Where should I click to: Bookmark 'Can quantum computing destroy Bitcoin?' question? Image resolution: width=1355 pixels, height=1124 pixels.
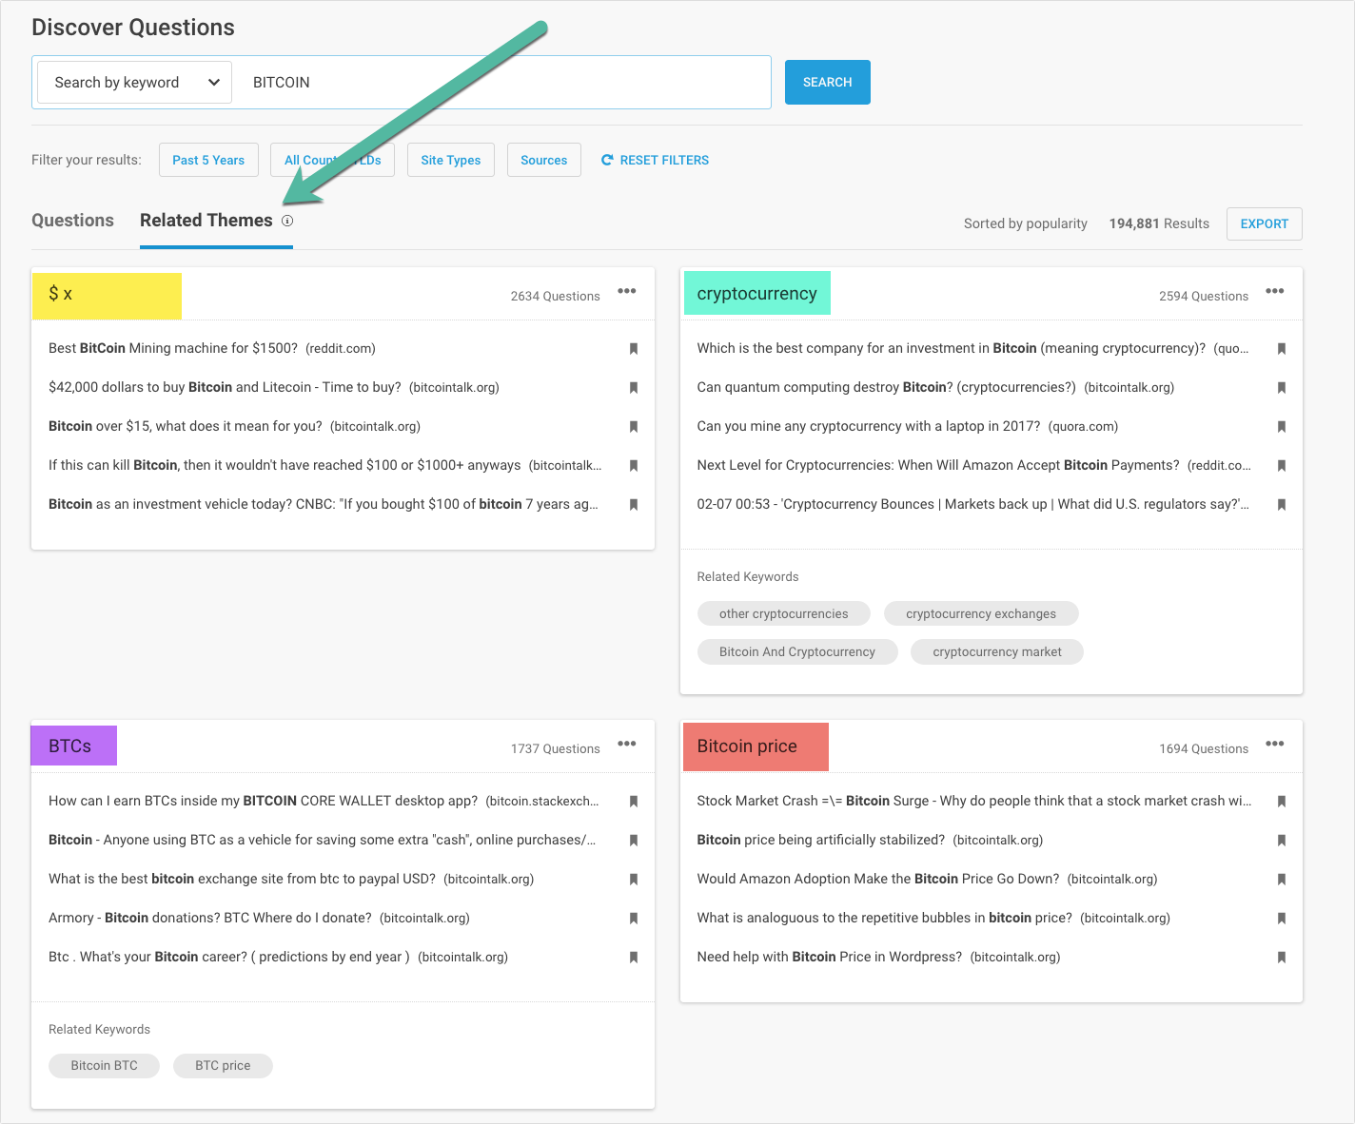tap(1282, 388)
